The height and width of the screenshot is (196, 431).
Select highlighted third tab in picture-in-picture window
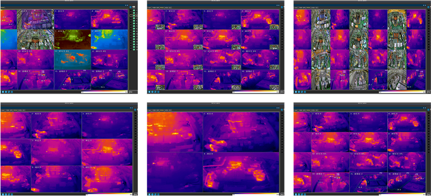[x=162, y=8]
